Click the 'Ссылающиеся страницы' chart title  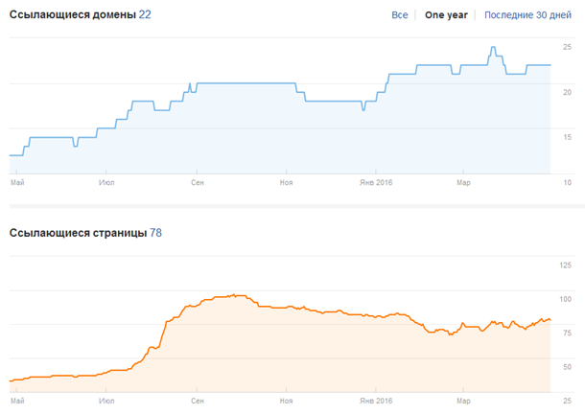click(x=78, y=233)
